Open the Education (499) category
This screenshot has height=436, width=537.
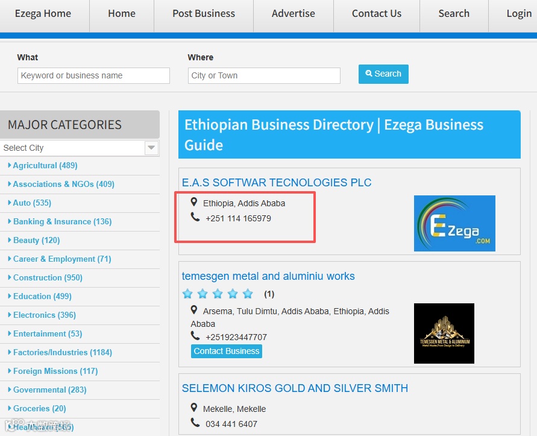pyautogui.click(x=42, y=296)
